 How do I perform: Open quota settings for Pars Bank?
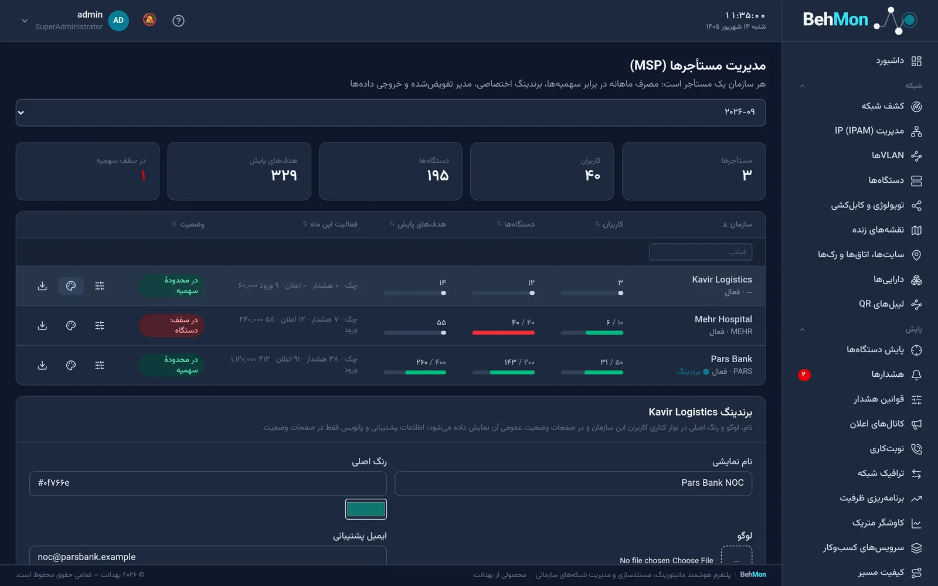pyautogui.click(x=100, y=366)
